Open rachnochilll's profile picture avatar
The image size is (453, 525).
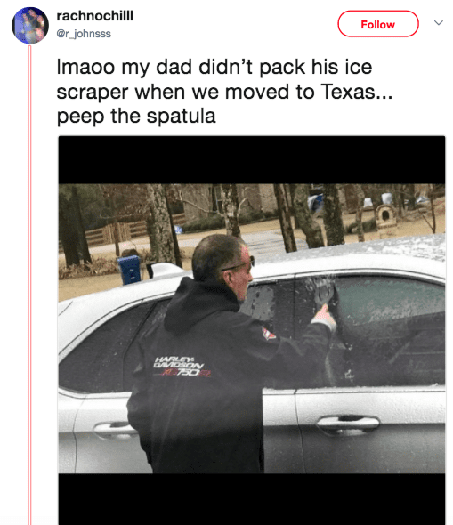[30, 25]
